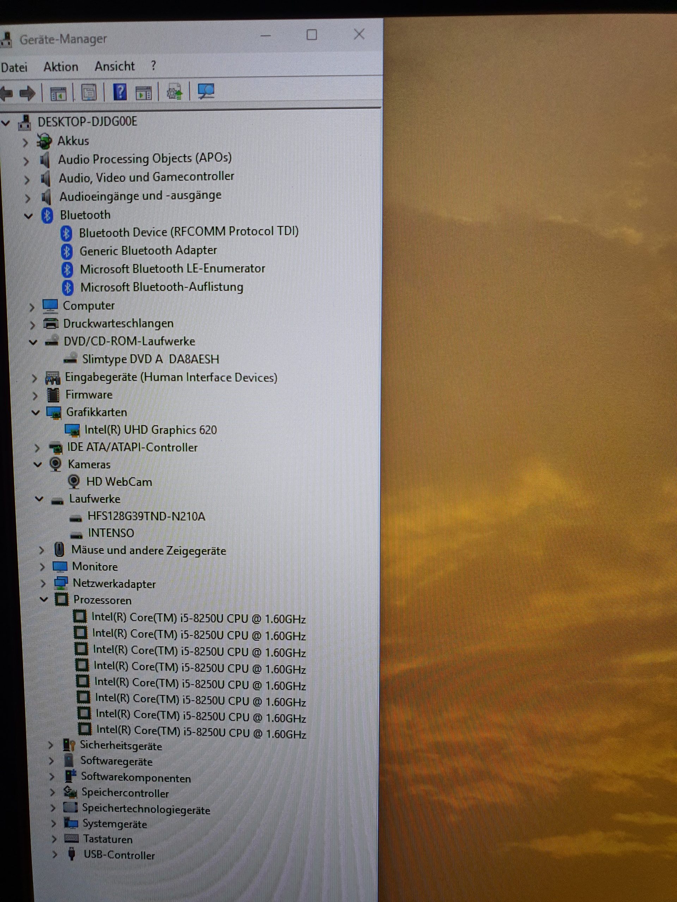Open the Datei menu
The height and width of the screenshot is (902, 677).
click(x=14, y=67)
